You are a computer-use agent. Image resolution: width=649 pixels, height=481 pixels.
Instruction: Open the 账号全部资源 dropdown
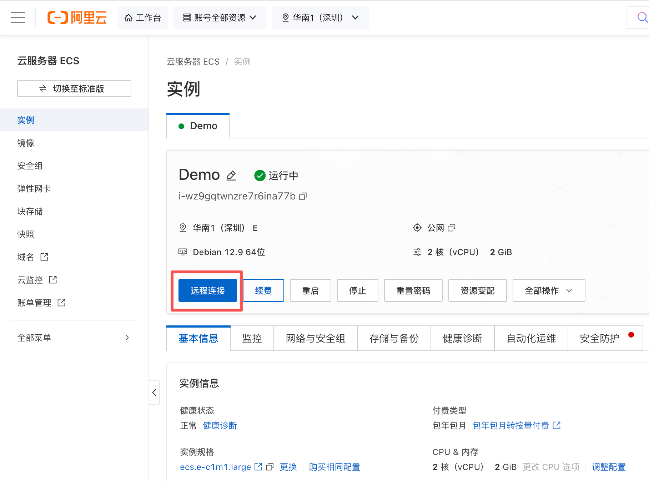[220, 17]
